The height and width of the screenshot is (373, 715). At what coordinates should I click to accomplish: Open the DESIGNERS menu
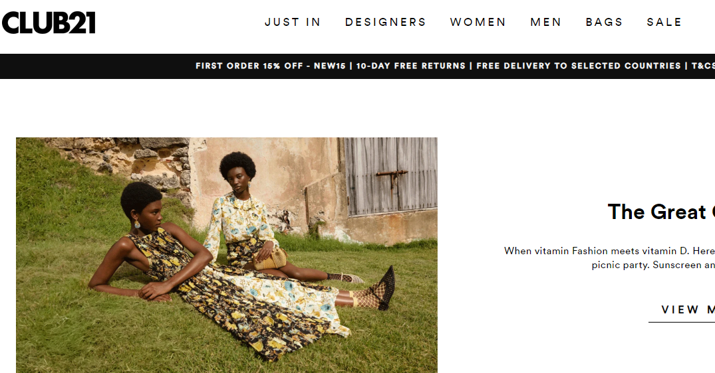(385, 23)
